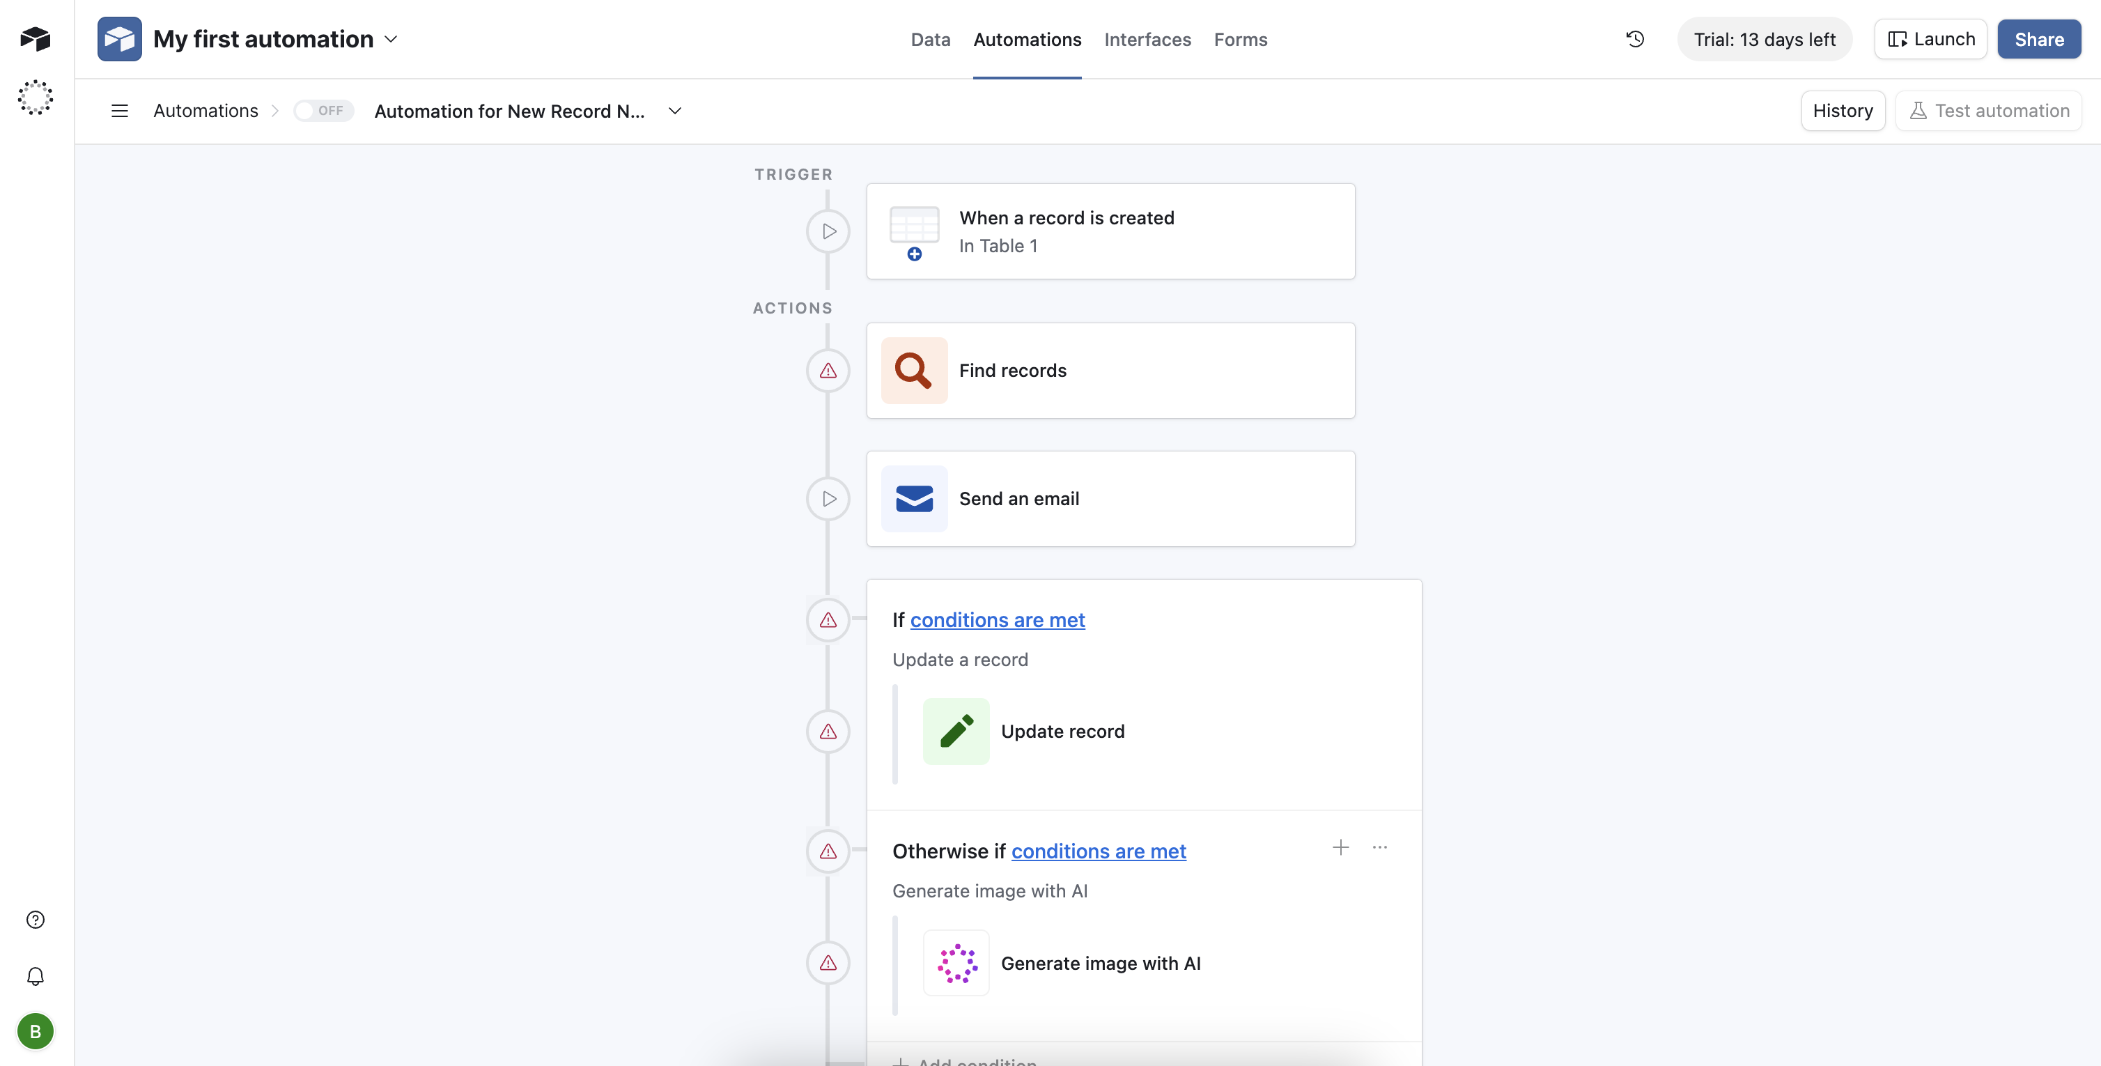Viewport: 2101px width, 1066px height.
Task: Click the Send an email envelope icon
Action: pyautogui.click(x=913, y=498)
